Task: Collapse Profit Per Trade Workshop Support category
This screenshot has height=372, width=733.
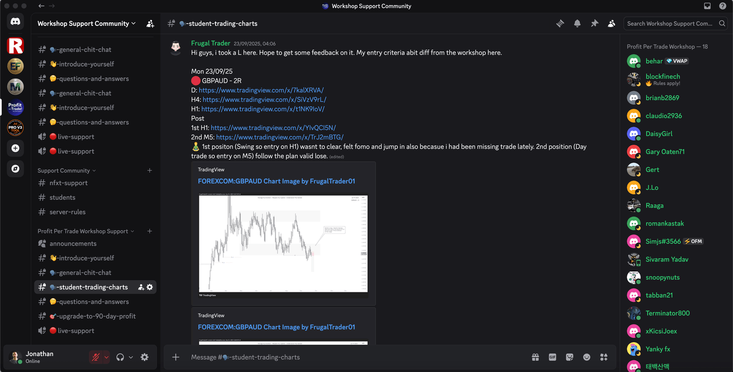Action: [x=86, y=231]
